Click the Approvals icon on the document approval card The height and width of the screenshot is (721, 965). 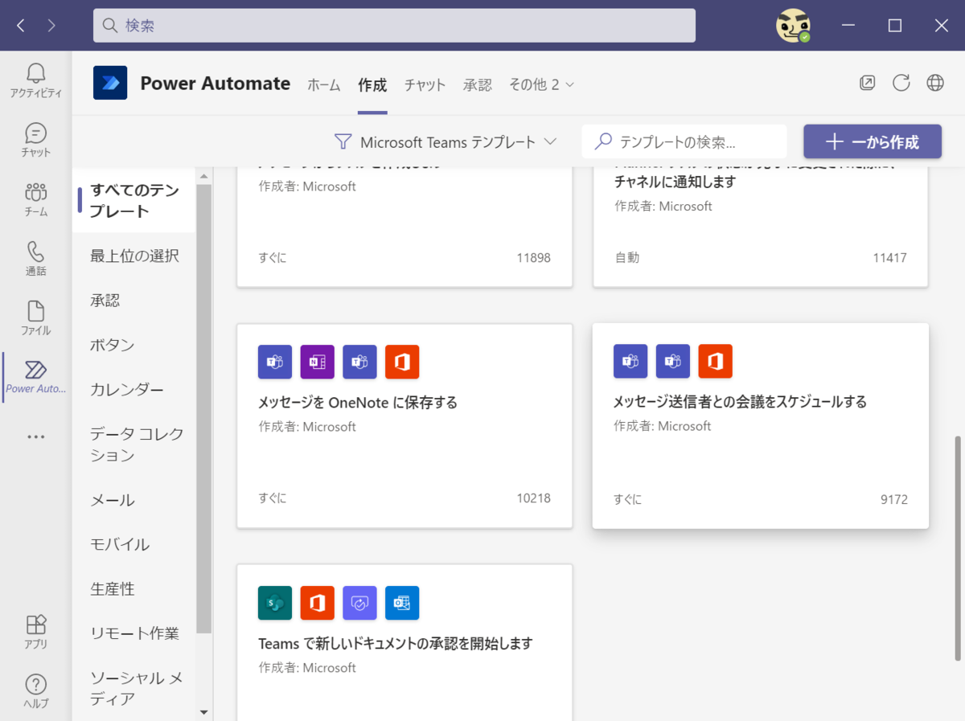point(359,603)
